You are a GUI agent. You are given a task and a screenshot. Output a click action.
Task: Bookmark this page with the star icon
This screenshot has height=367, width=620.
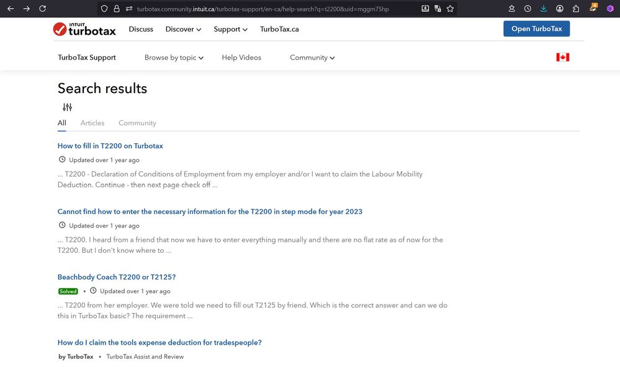(450, 9)
